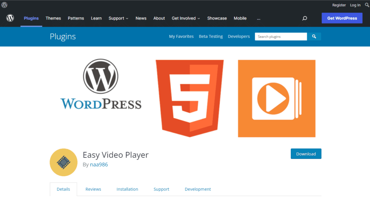Expand the Get Involved menu dropdown
Viewport: 370px width, 208px height.
[x=186, y=18]
